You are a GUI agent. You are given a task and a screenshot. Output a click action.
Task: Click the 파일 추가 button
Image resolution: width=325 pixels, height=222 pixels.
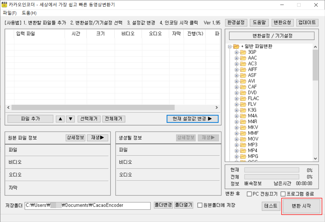(x=30, y=119)
